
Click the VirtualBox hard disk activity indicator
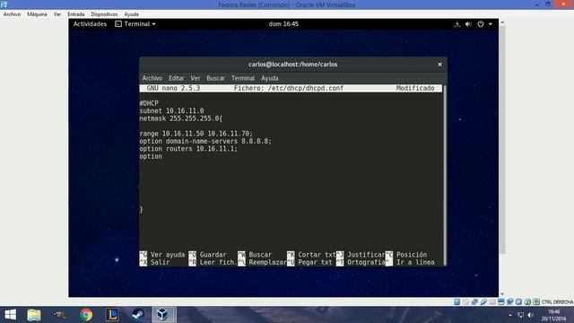457,301
